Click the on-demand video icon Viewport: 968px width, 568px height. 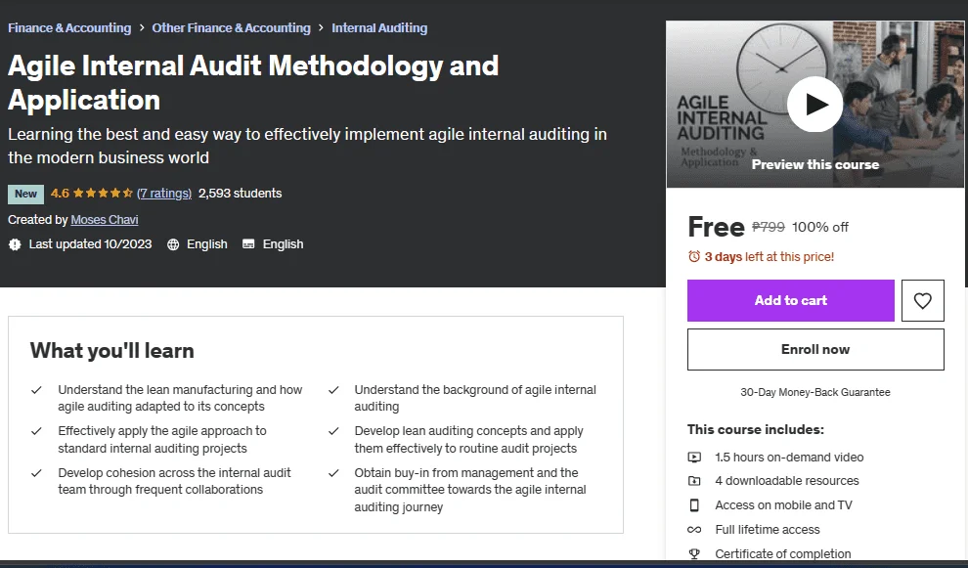point(694,458)
